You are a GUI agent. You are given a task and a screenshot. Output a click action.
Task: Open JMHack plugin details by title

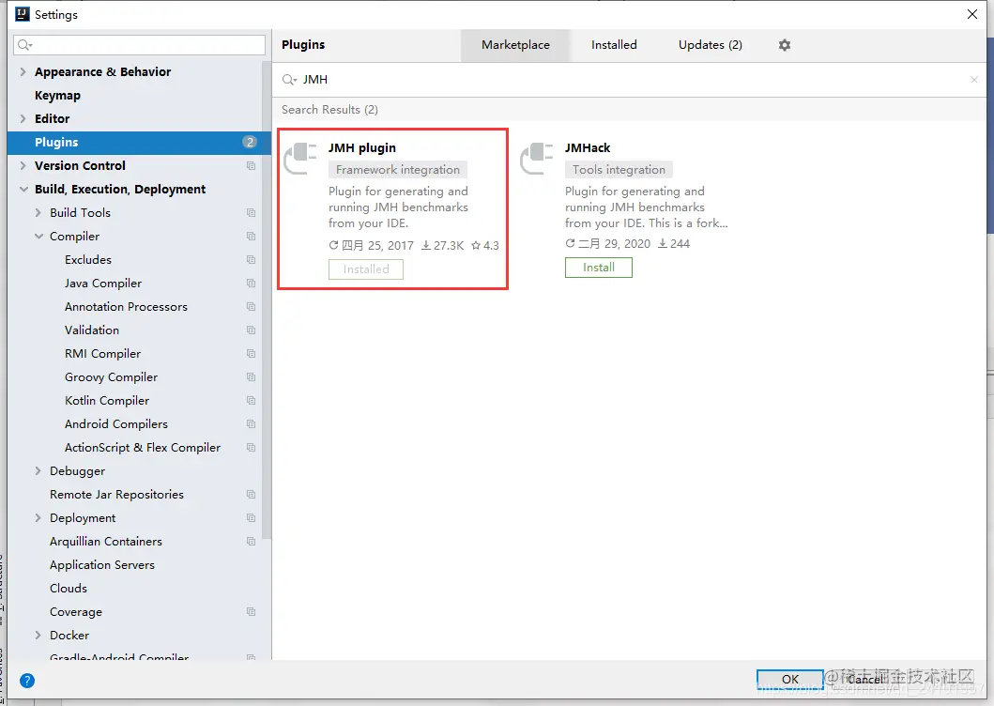point(588,147)
